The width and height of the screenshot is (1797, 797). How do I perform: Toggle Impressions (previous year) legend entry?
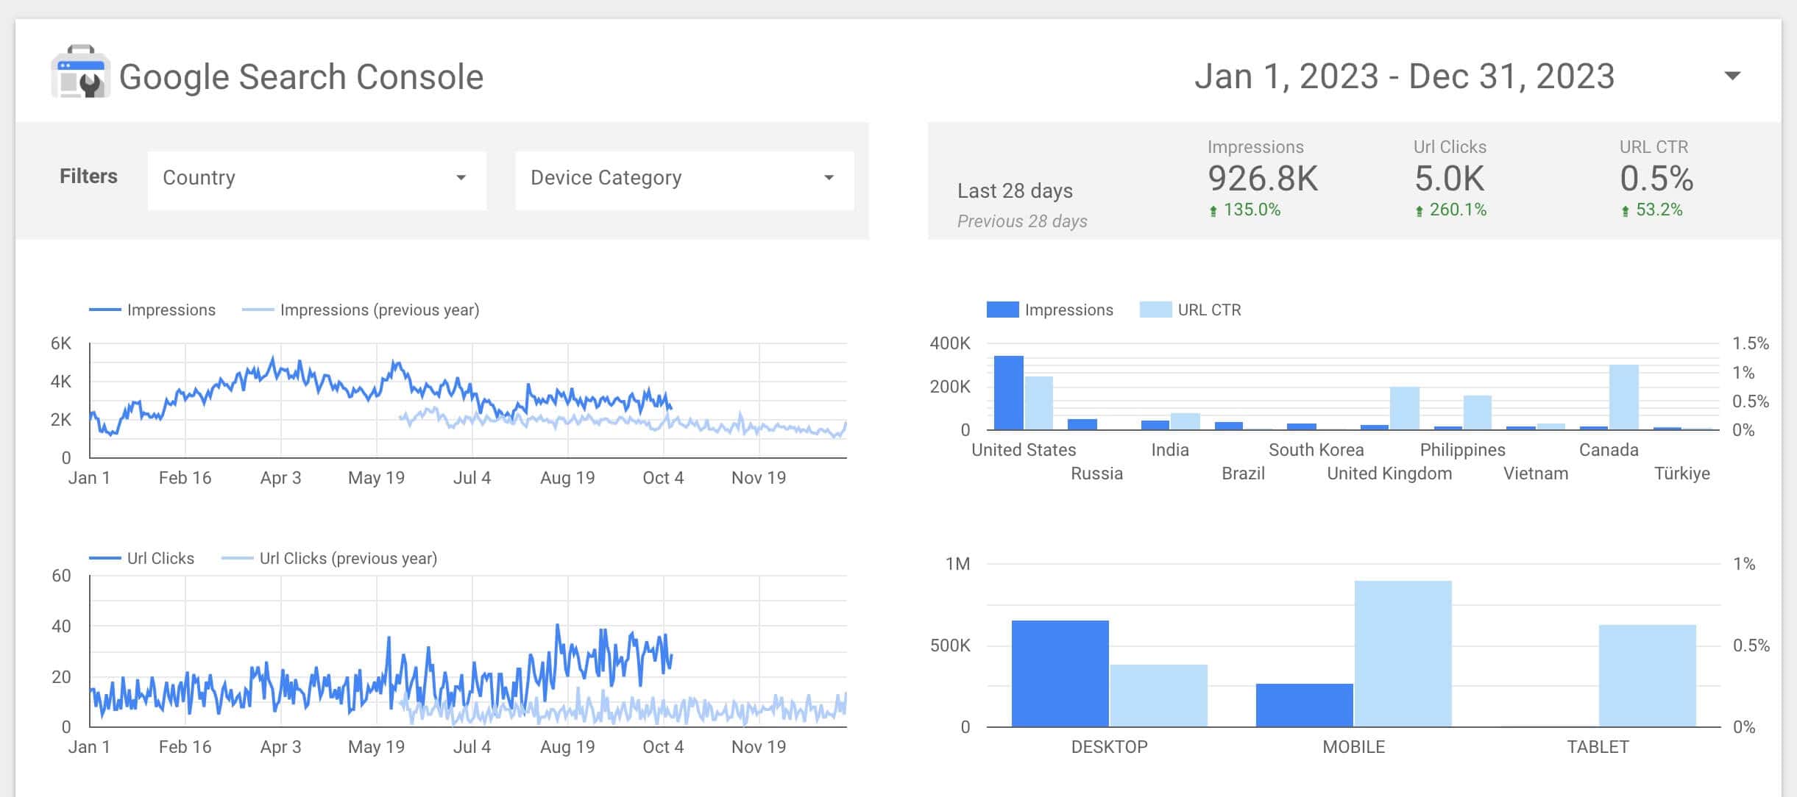[361, 310]
